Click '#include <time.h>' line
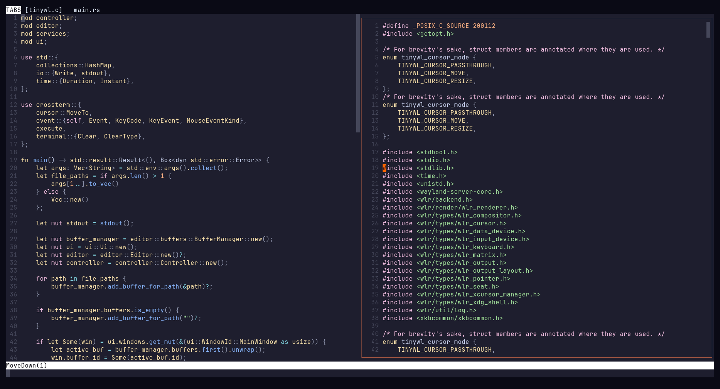 (415, 176)
